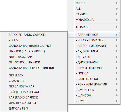
Task: Select CLASSIC RAP station
Action: point(34,81)
